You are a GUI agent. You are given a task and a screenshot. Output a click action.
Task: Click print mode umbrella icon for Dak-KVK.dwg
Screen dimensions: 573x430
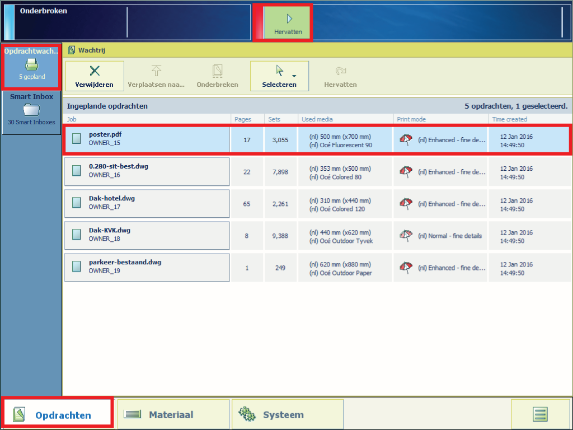(x=406, y=236)
